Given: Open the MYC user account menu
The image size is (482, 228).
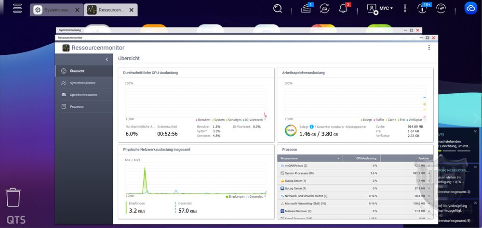Looking at the screenshot, I should click(x=380, y=9).
